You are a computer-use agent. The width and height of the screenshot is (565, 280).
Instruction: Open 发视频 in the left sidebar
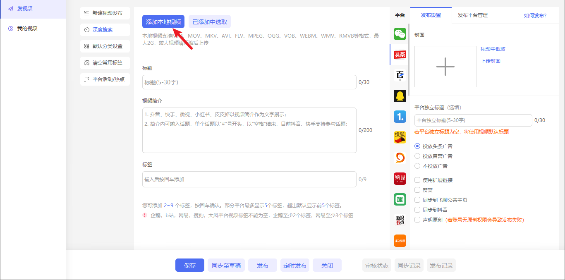point(33,9)
